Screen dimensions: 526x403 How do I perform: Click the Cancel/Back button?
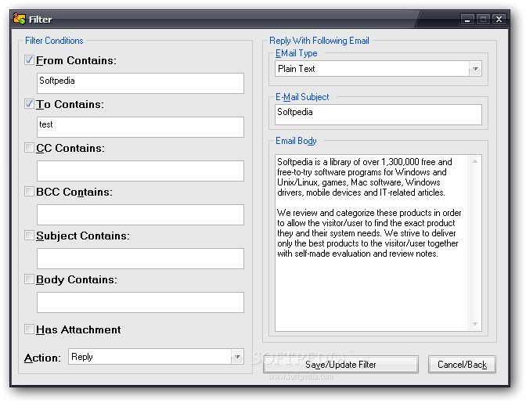click(x=462, y=365)
